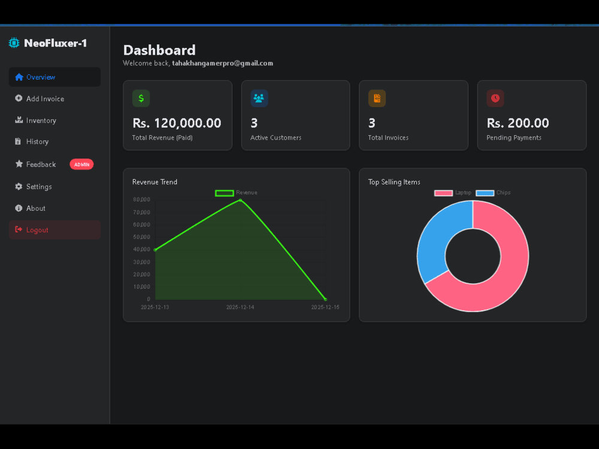The height and width of the screenshot is (449, 599).
Task: Click the tahakhangamerpro@gmail.com email text
Action: (x=222, y=63)
